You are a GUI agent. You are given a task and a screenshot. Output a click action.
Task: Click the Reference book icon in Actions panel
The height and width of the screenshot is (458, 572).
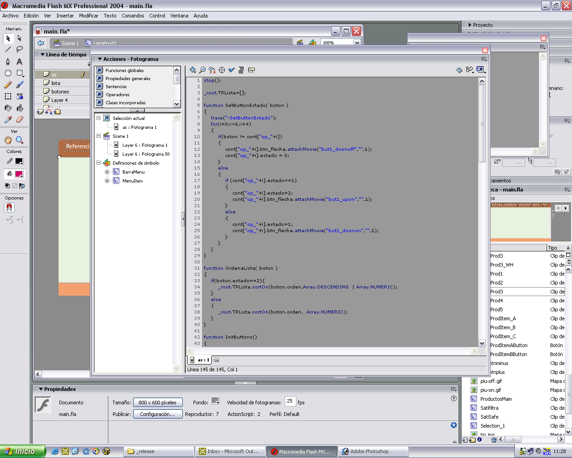click(459, 70)
